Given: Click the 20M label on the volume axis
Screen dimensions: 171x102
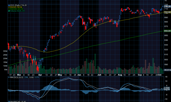Looking at the screenshot, I should (5, 59).
